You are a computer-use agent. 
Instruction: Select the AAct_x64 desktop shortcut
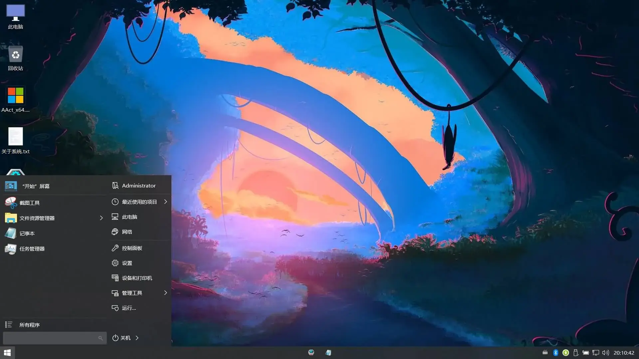click(15, 100)
